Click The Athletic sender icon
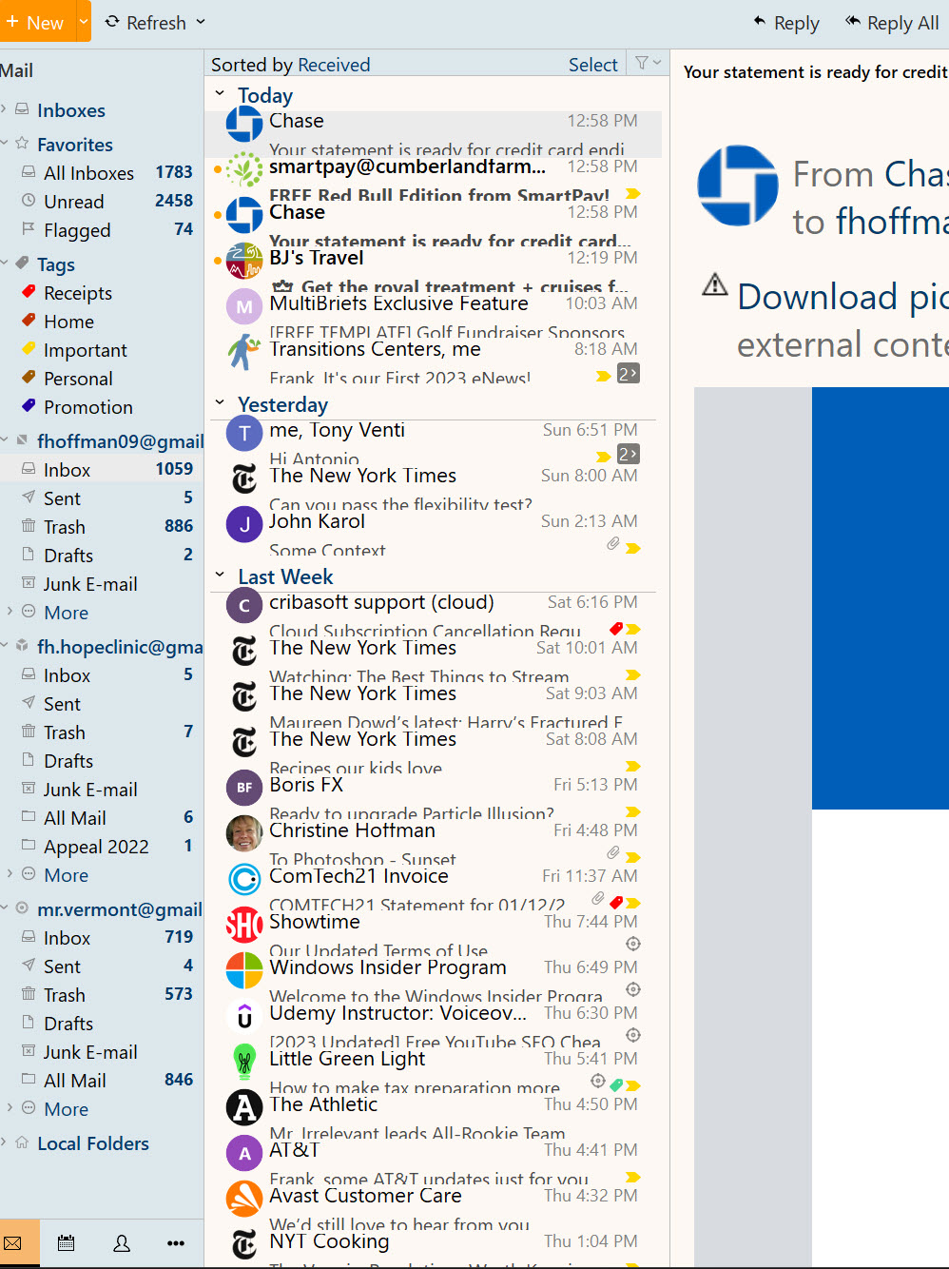 coord(244,1107)
